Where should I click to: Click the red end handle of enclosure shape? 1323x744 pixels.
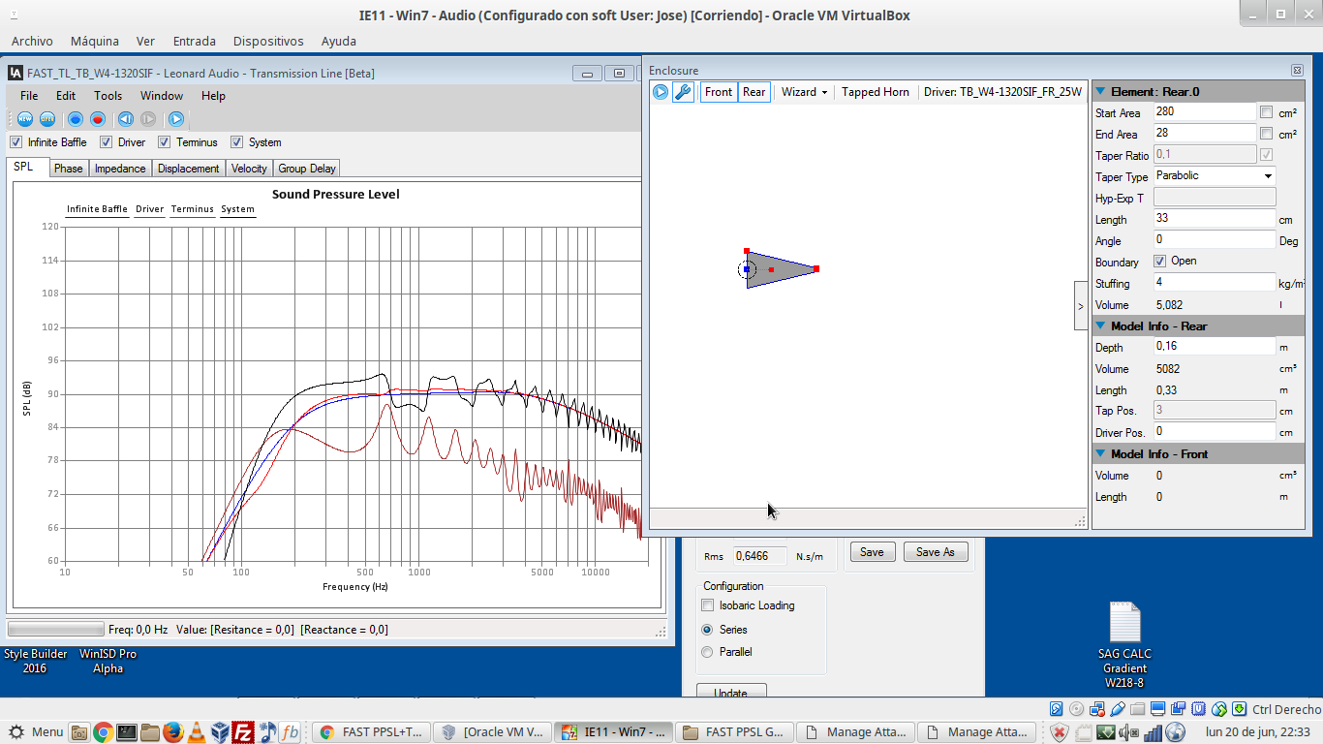(x=816, y=268)
